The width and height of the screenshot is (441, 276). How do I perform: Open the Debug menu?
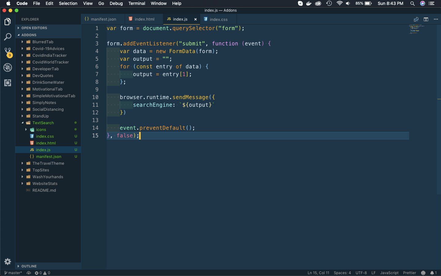pos(116,3)
